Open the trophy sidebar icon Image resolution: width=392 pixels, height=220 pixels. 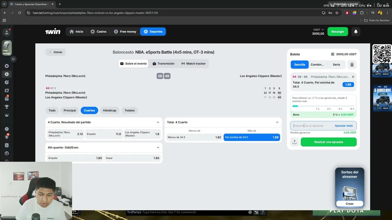pyautogui.click(x=7, y=107)
